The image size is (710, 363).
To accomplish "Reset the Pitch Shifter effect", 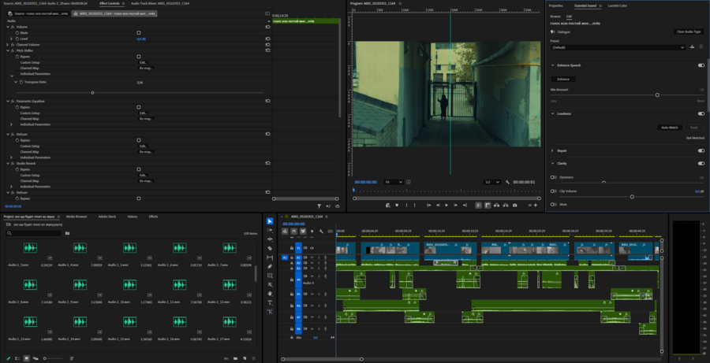I will [x=267, y=50].
